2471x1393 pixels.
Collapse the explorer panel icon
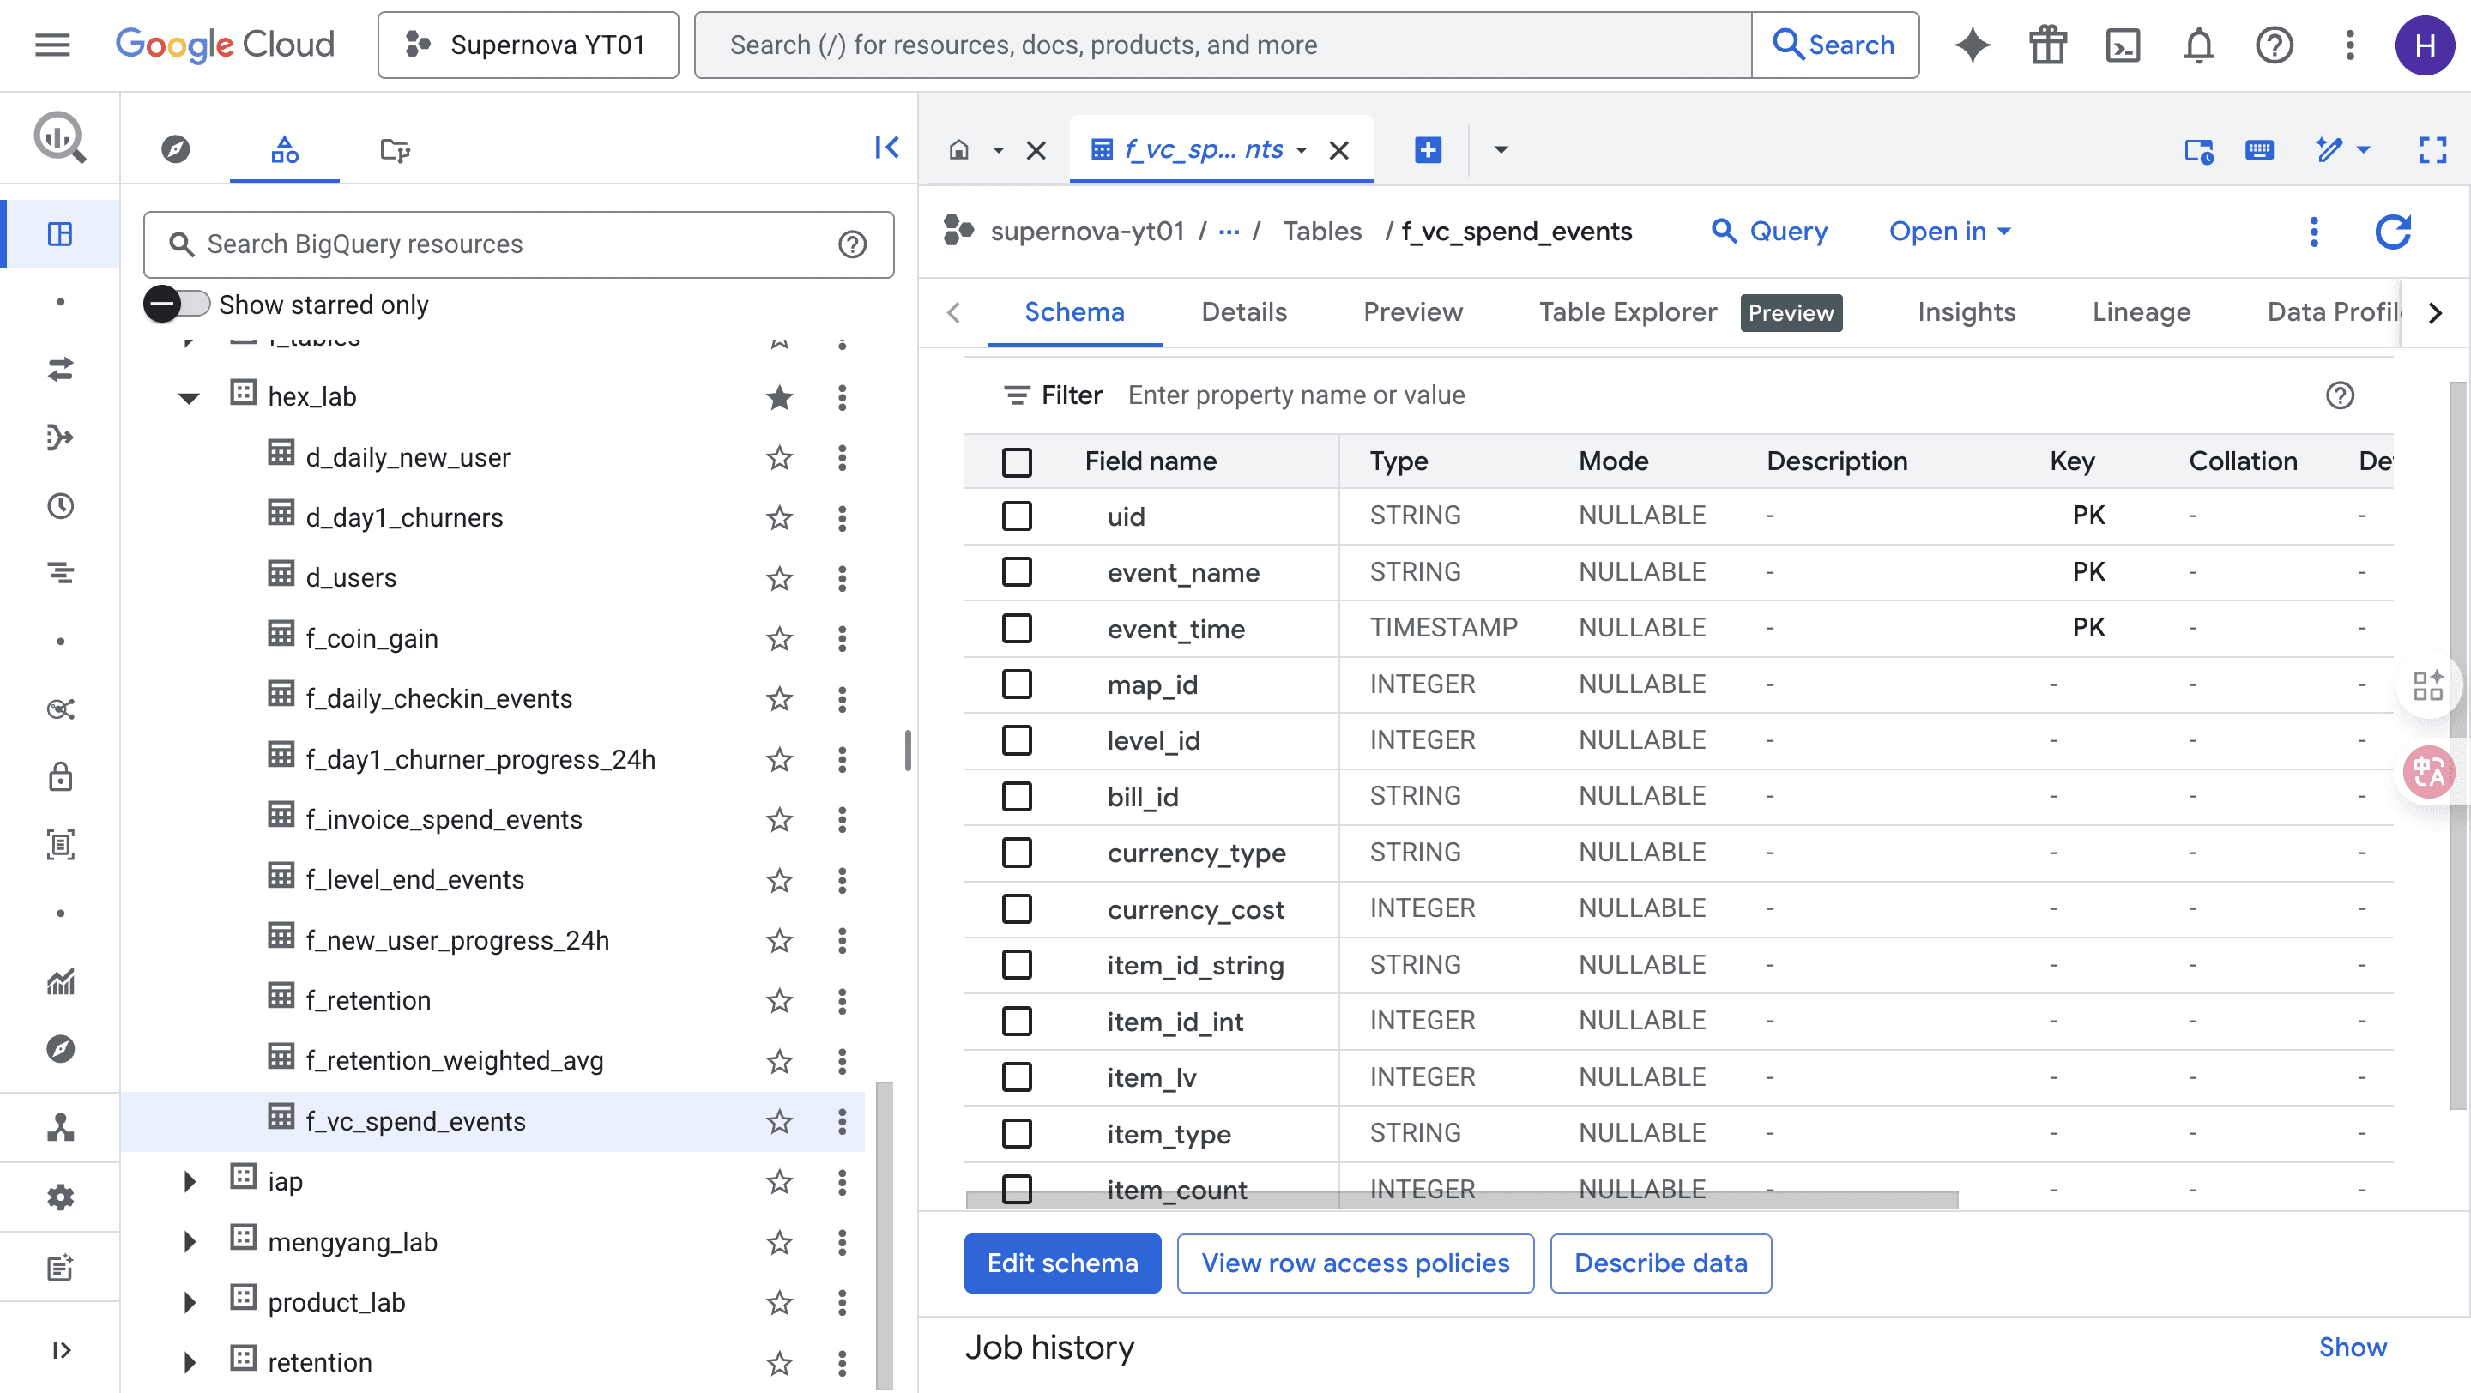(x=886, y=148)
